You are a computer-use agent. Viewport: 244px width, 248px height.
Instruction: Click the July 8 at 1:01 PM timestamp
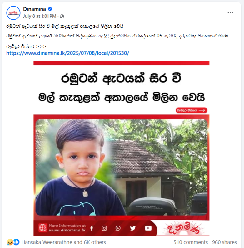click(x=40, y=16)
